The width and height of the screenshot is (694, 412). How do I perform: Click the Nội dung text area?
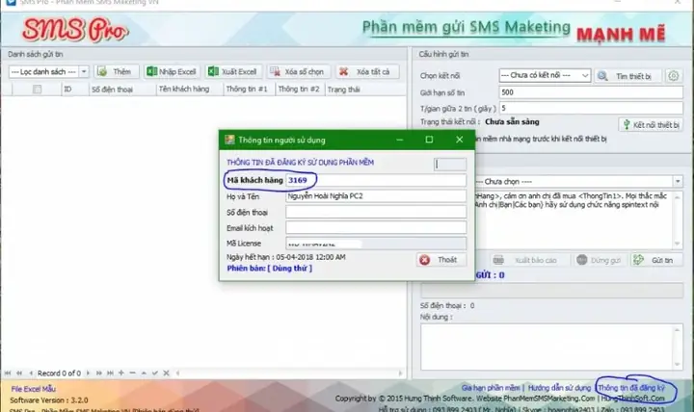[x=547, y=347]
